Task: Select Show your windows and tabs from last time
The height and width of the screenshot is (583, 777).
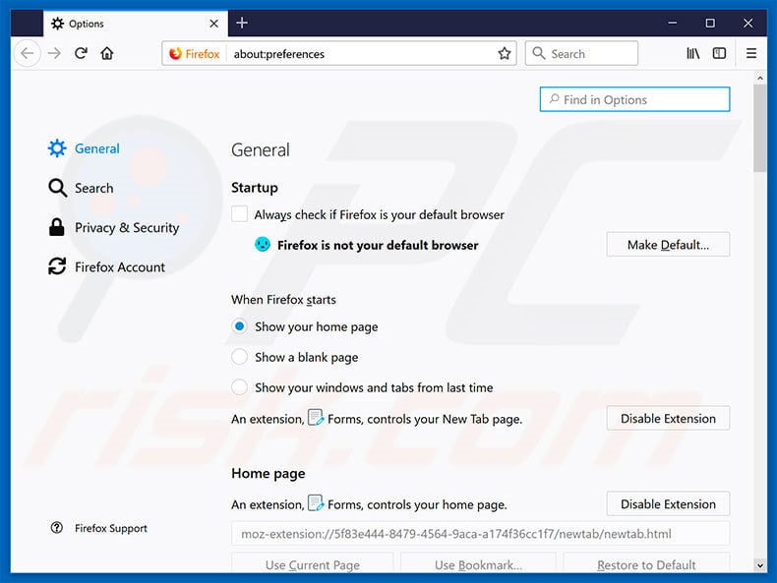Action: pos(239,386)
